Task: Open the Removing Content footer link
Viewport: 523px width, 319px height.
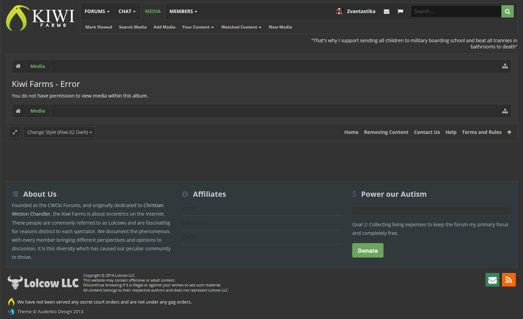Action: point(386,132)
